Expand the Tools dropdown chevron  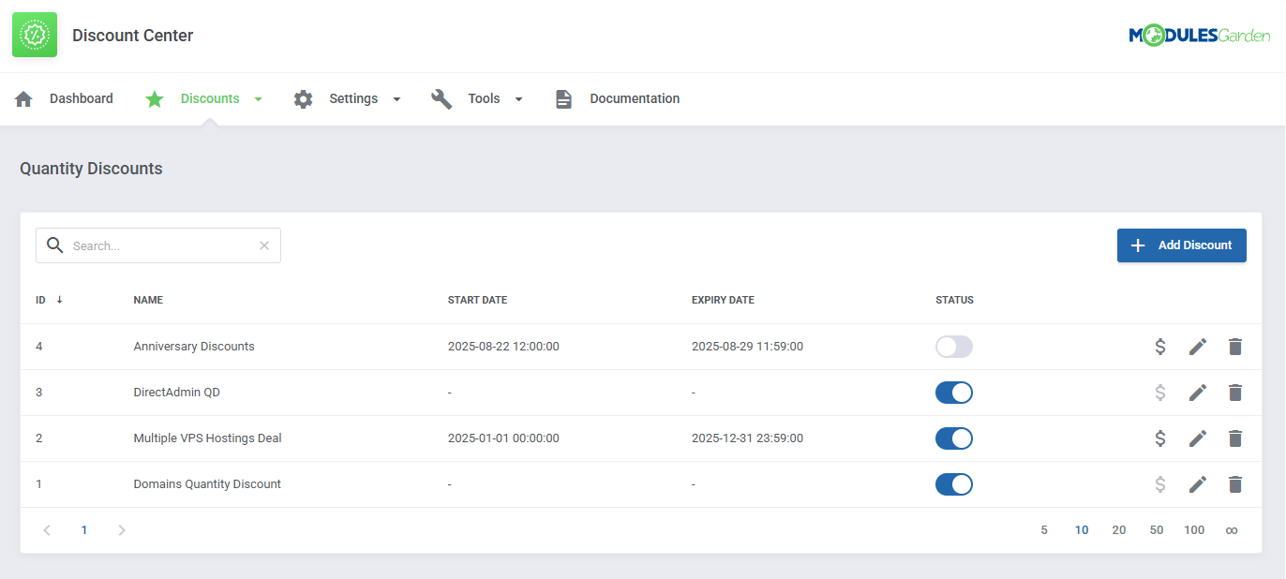tap(518, 97)
